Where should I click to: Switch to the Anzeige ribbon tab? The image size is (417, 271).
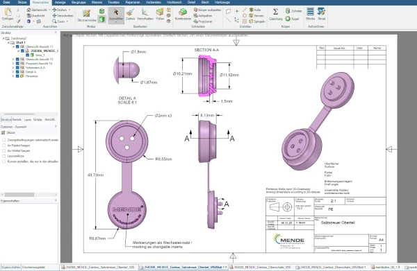pos(60,2)
